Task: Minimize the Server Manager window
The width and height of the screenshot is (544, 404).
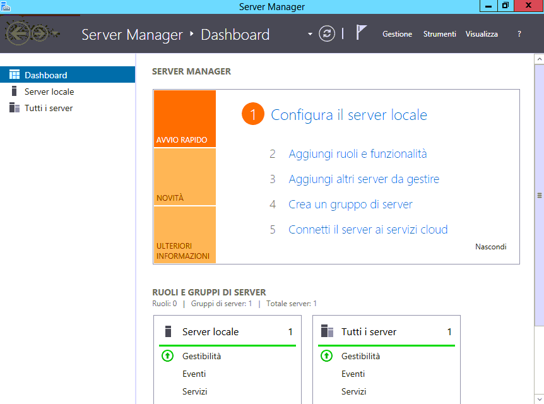Action: point(488,6)
